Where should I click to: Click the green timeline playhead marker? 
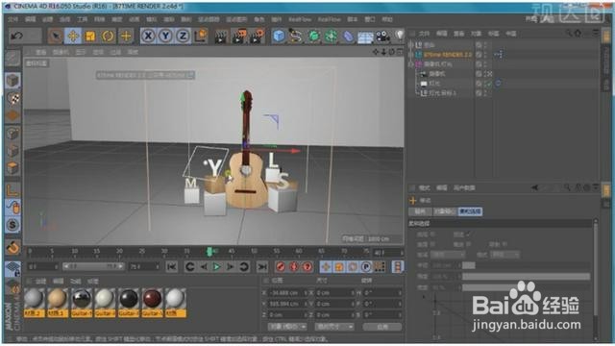(209, 252)
